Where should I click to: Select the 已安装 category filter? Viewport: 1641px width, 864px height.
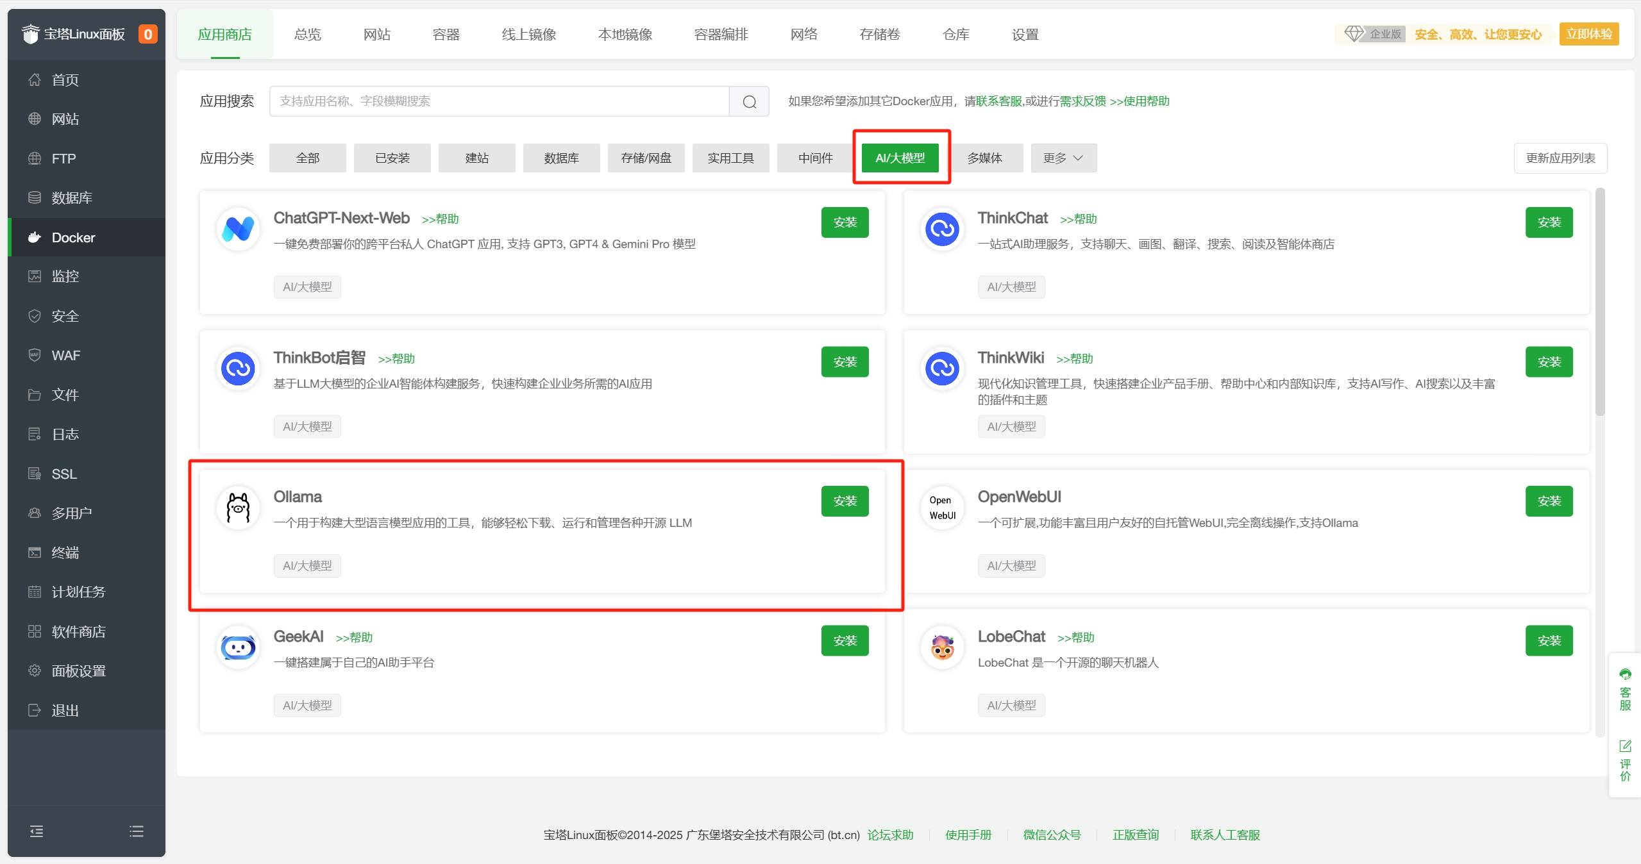point(392,158)
